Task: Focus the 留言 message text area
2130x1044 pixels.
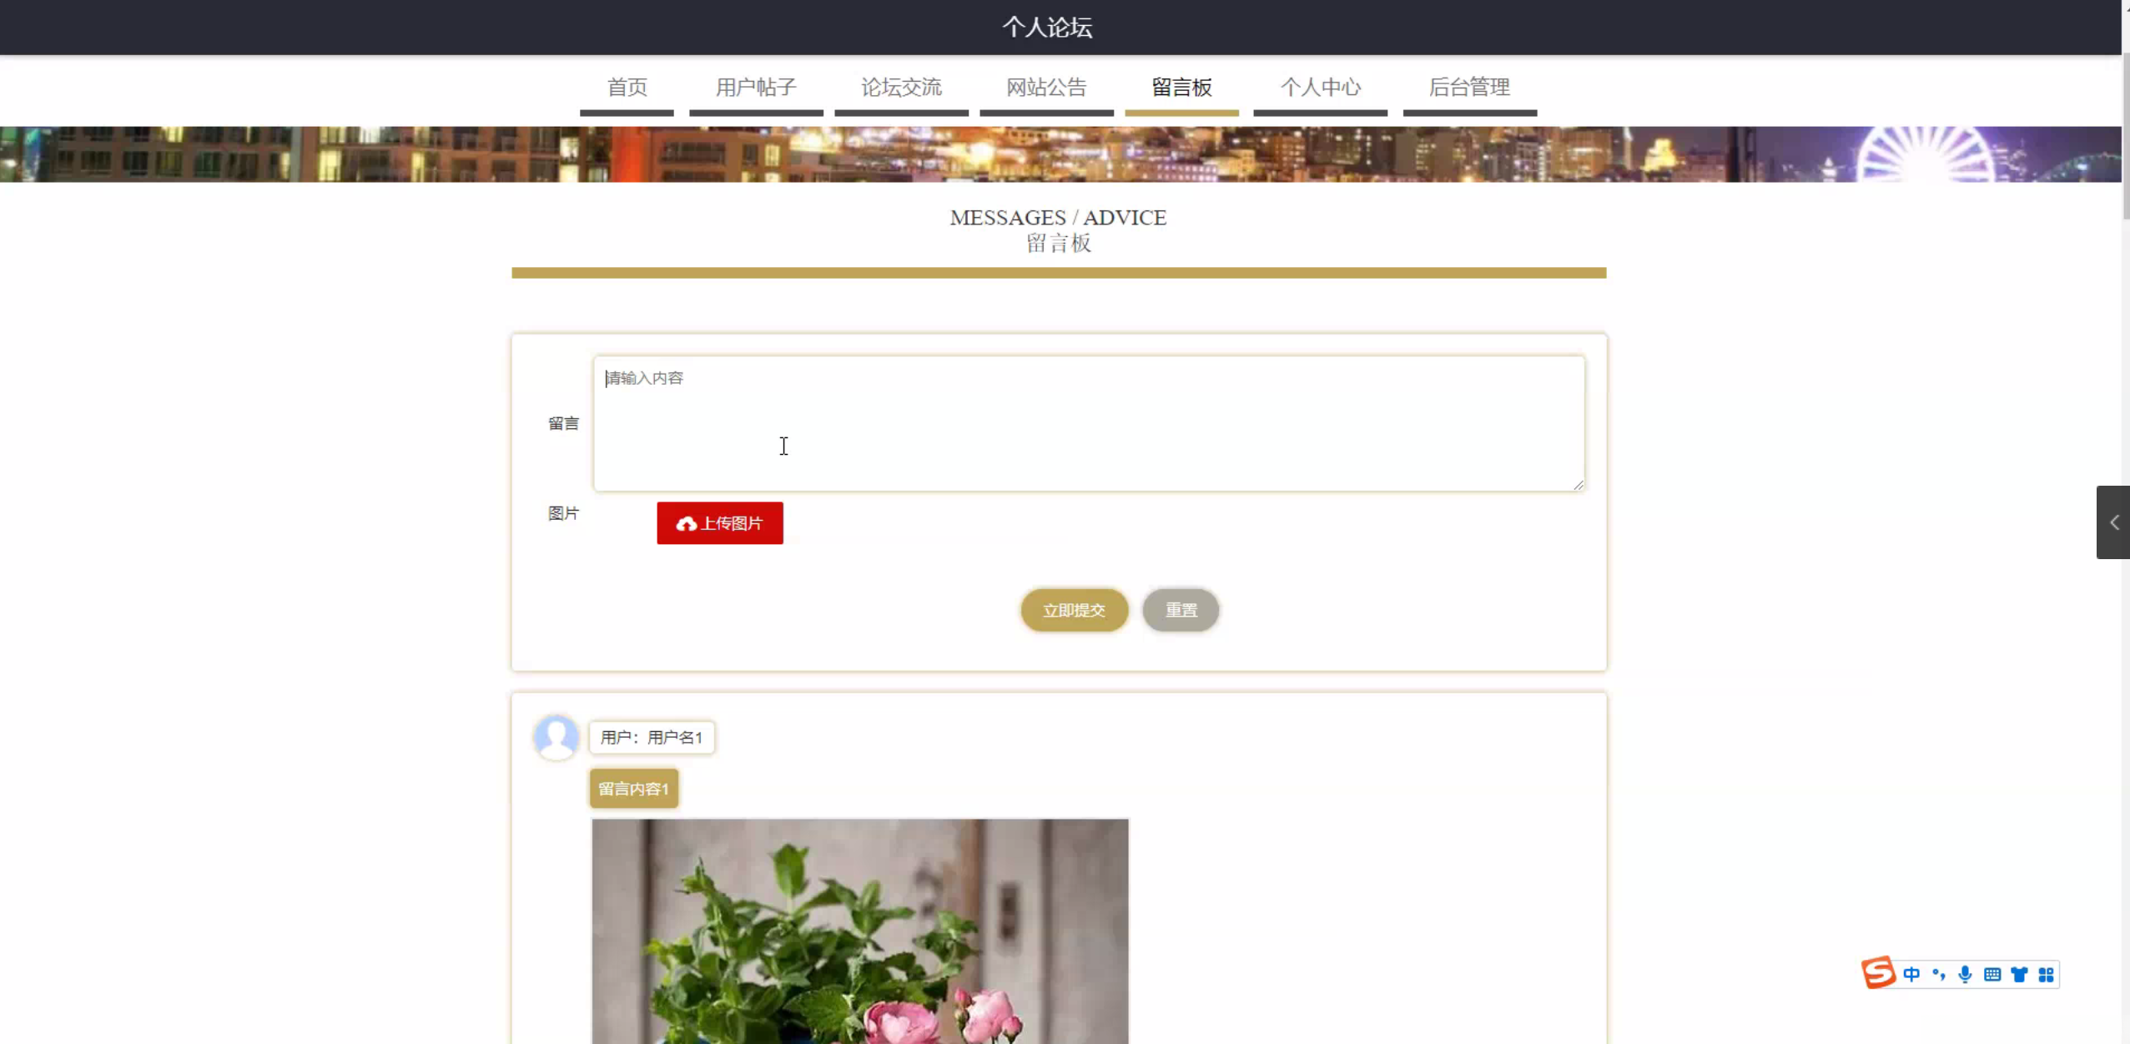Action: (x=1088, y=424)
